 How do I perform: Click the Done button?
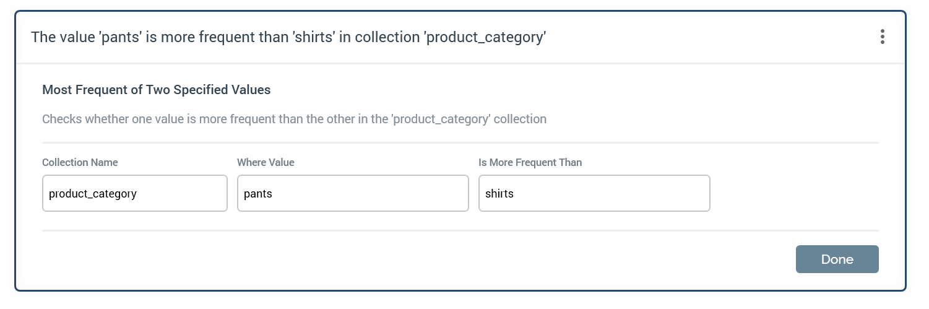coord(837,259)
